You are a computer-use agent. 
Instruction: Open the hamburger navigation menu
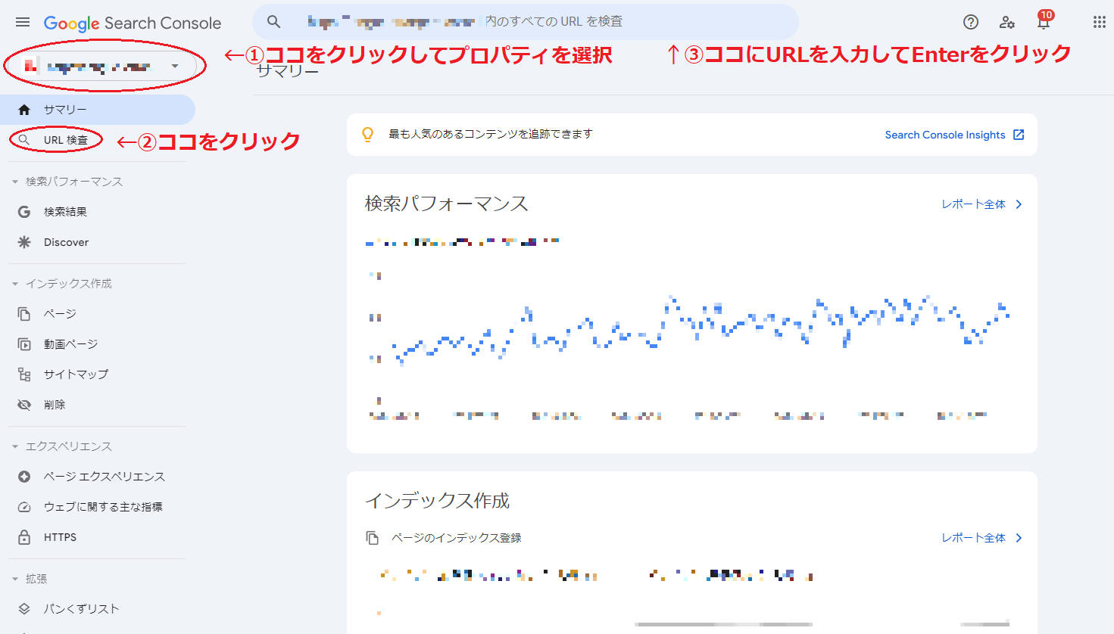click(x=23, y=22)
